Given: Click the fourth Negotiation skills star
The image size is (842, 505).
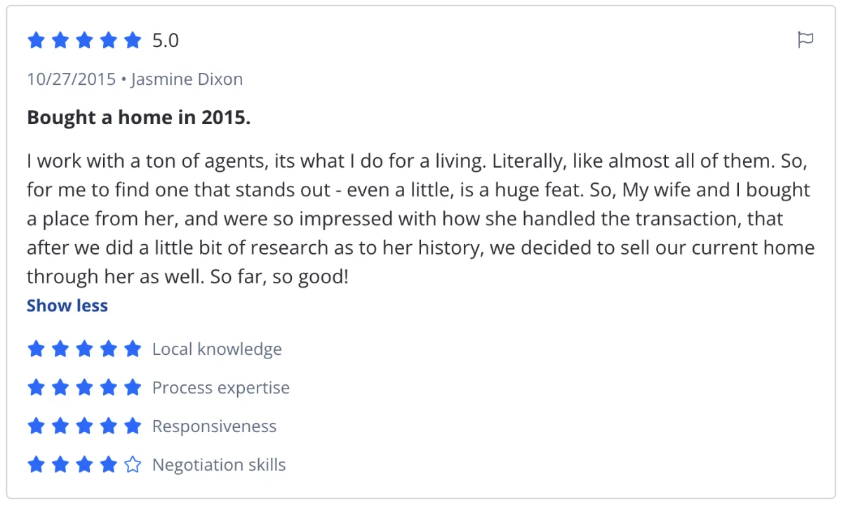Looking at the screenshot, I should click(109, 464).
